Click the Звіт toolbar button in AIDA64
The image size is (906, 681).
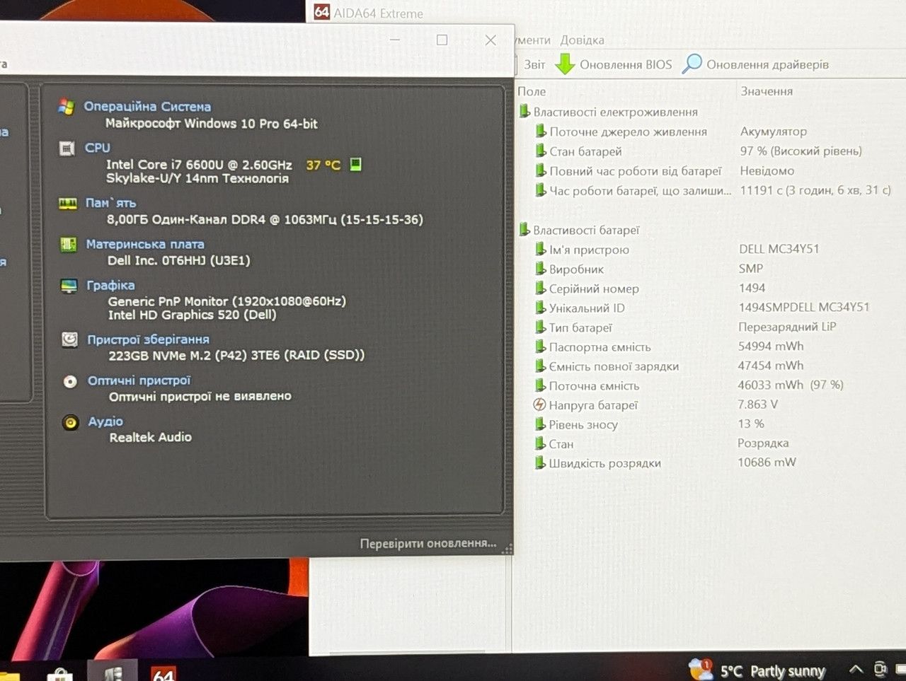tap(534, 64)
